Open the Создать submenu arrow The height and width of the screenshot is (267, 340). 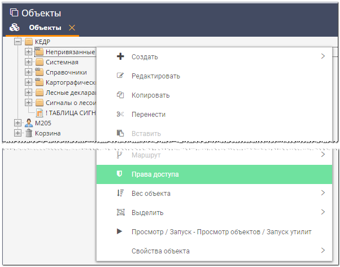[x=322, y=56]
